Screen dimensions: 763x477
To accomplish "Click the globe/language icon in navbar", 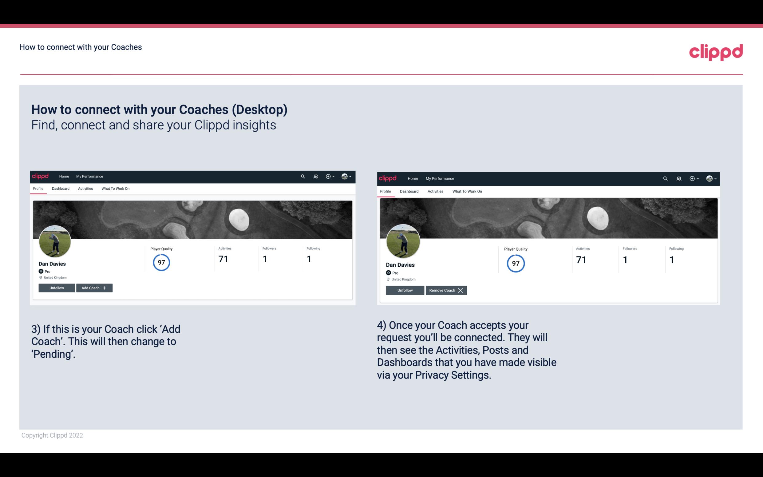I will pos(345,176).
